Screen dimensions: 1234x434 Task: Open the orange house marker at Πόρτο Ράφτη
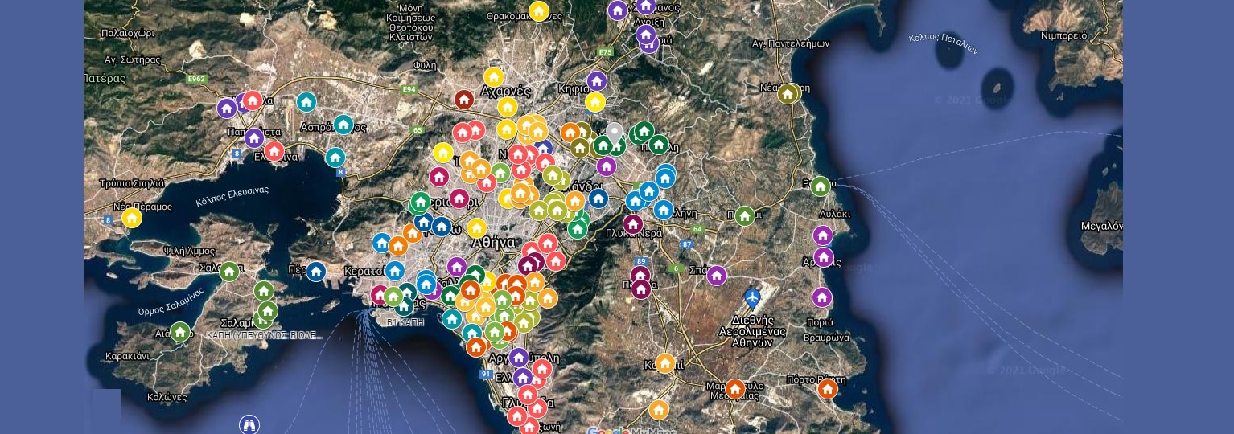coord(827,389)
